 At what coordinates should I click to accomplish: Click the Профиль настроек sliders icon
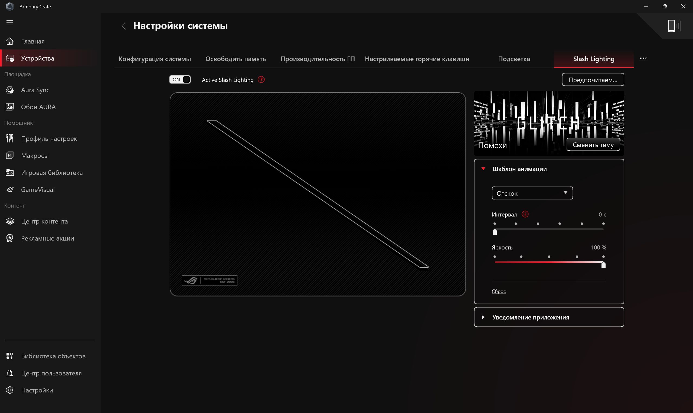point(10,138)
